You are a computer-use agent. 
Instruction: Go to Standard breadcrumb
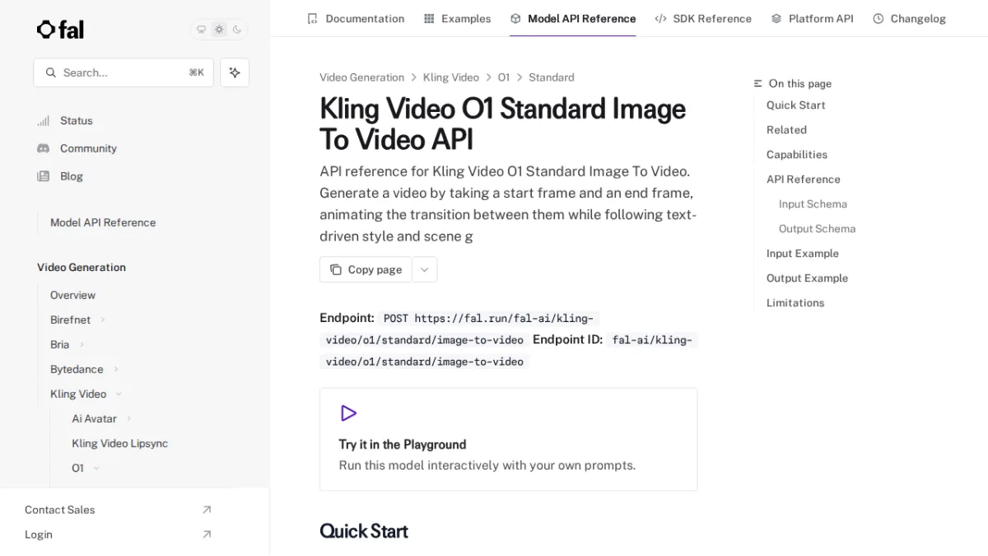coord(552,77)
